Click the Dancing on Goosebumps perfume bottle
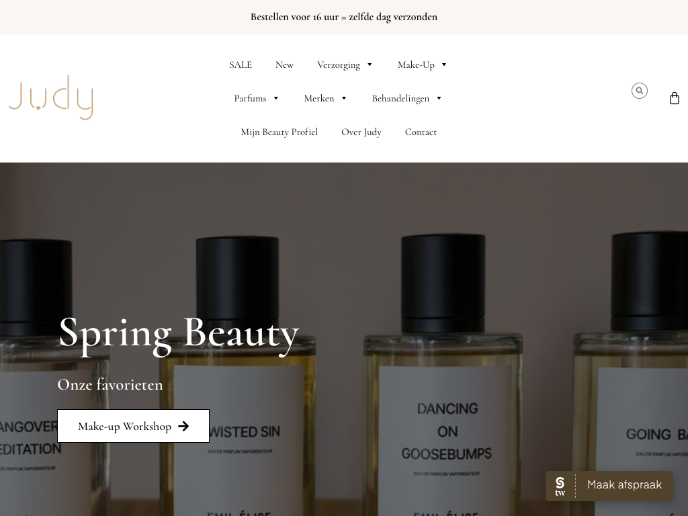This screenshot has height=516, width=688. pos(443,375)
